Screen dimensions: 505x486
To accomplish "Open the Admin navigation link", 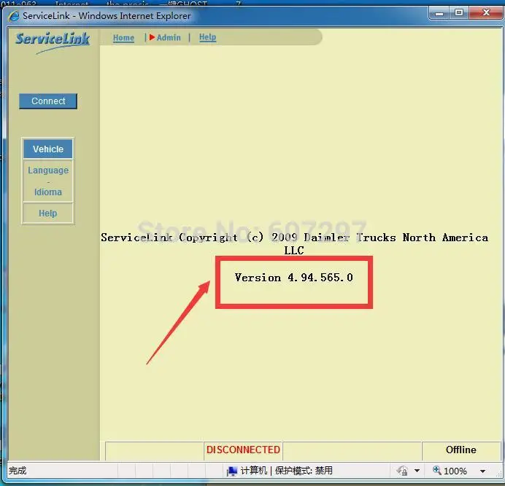I will click(169, 38).
